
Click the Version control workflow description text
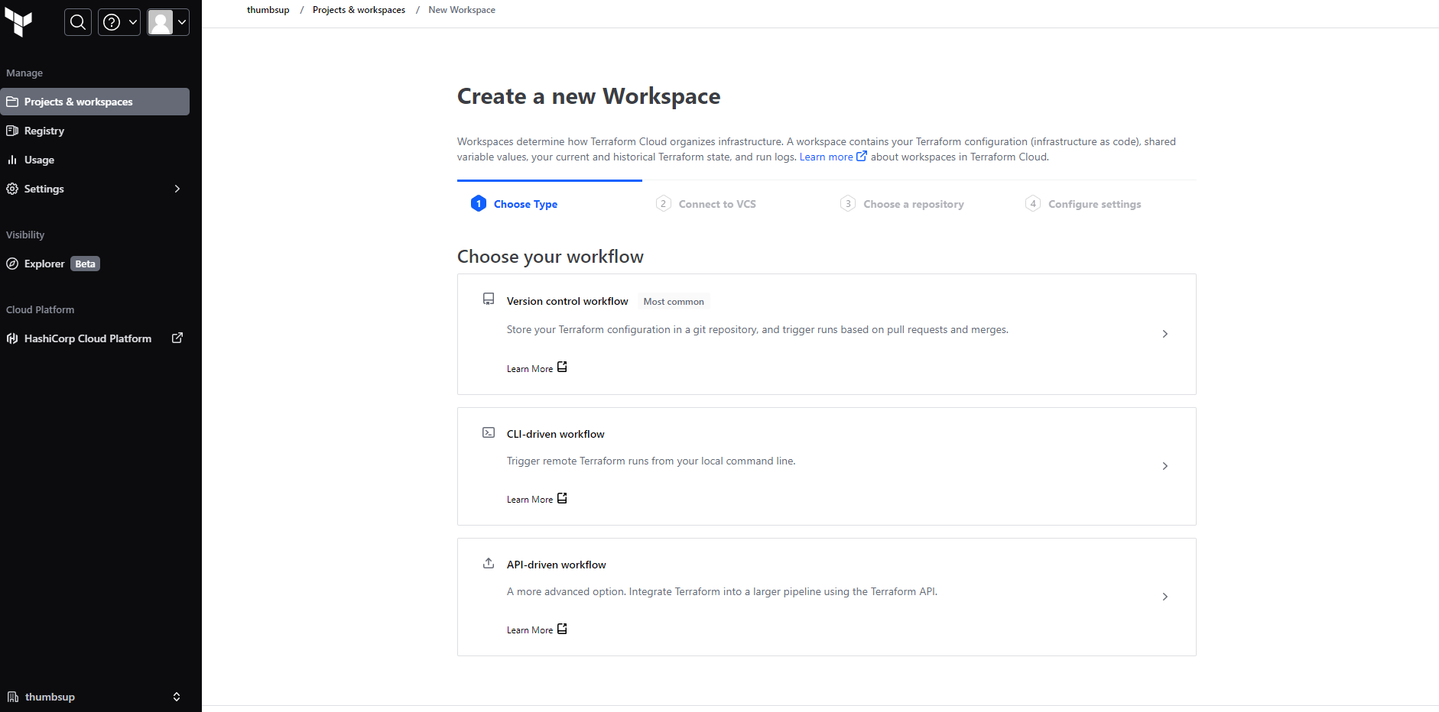(757, 330)
